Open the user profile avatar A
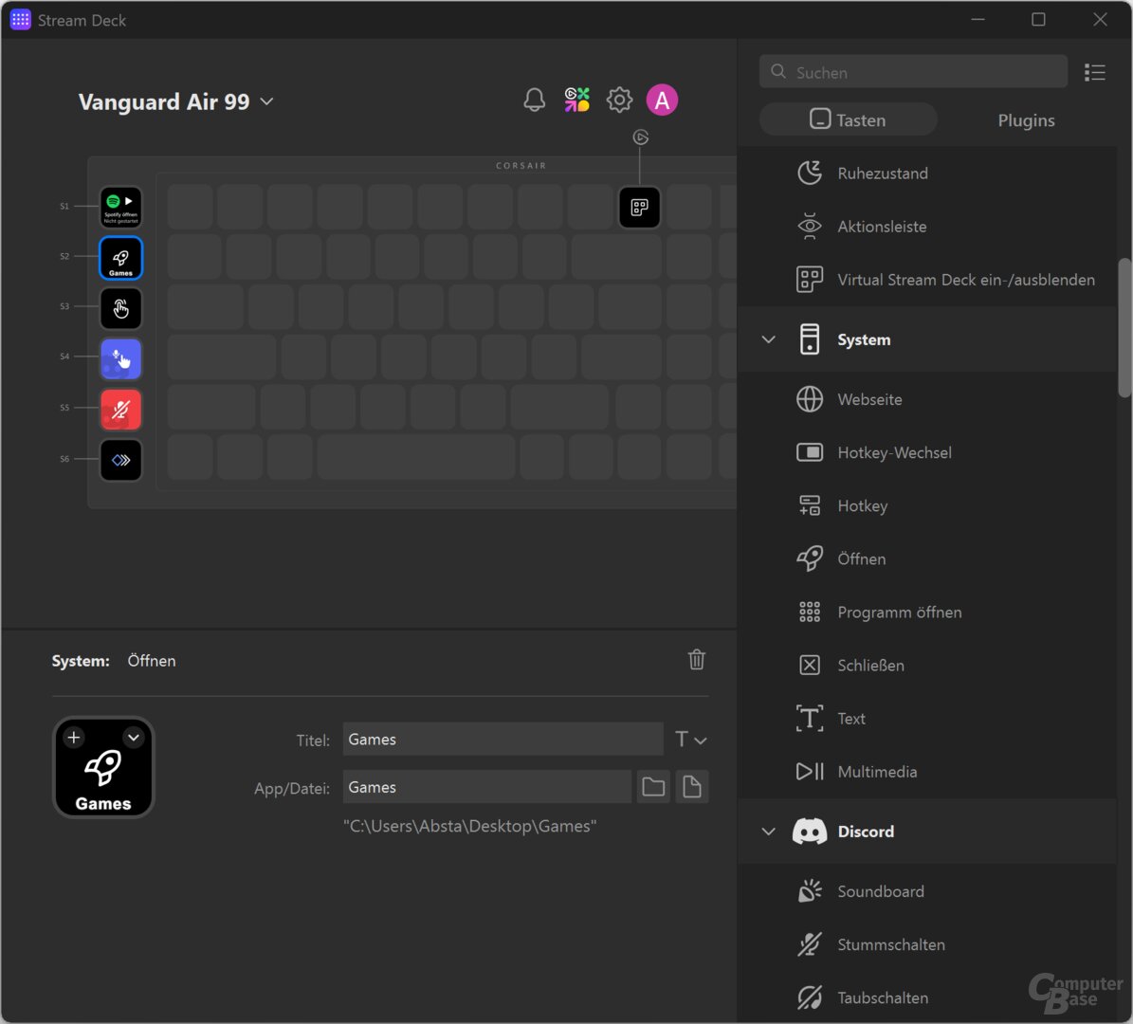 pyautogui.click(x=662, y=101)
